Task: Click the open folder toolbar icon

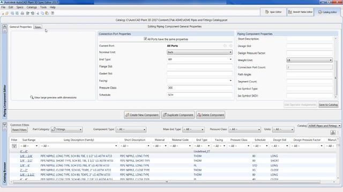Action: click(7, 13)
